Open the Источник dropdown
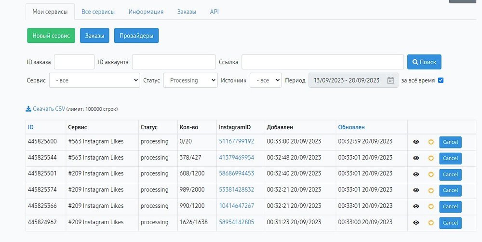The width and height of the screenshot is (482, 242). 266,80
